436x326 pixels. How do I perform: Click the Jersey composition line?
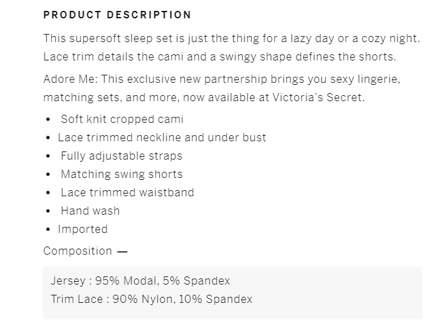[140, 280]
